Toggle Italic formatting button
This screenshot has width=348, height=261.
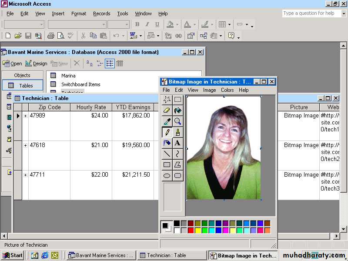(x=147, y=24)
